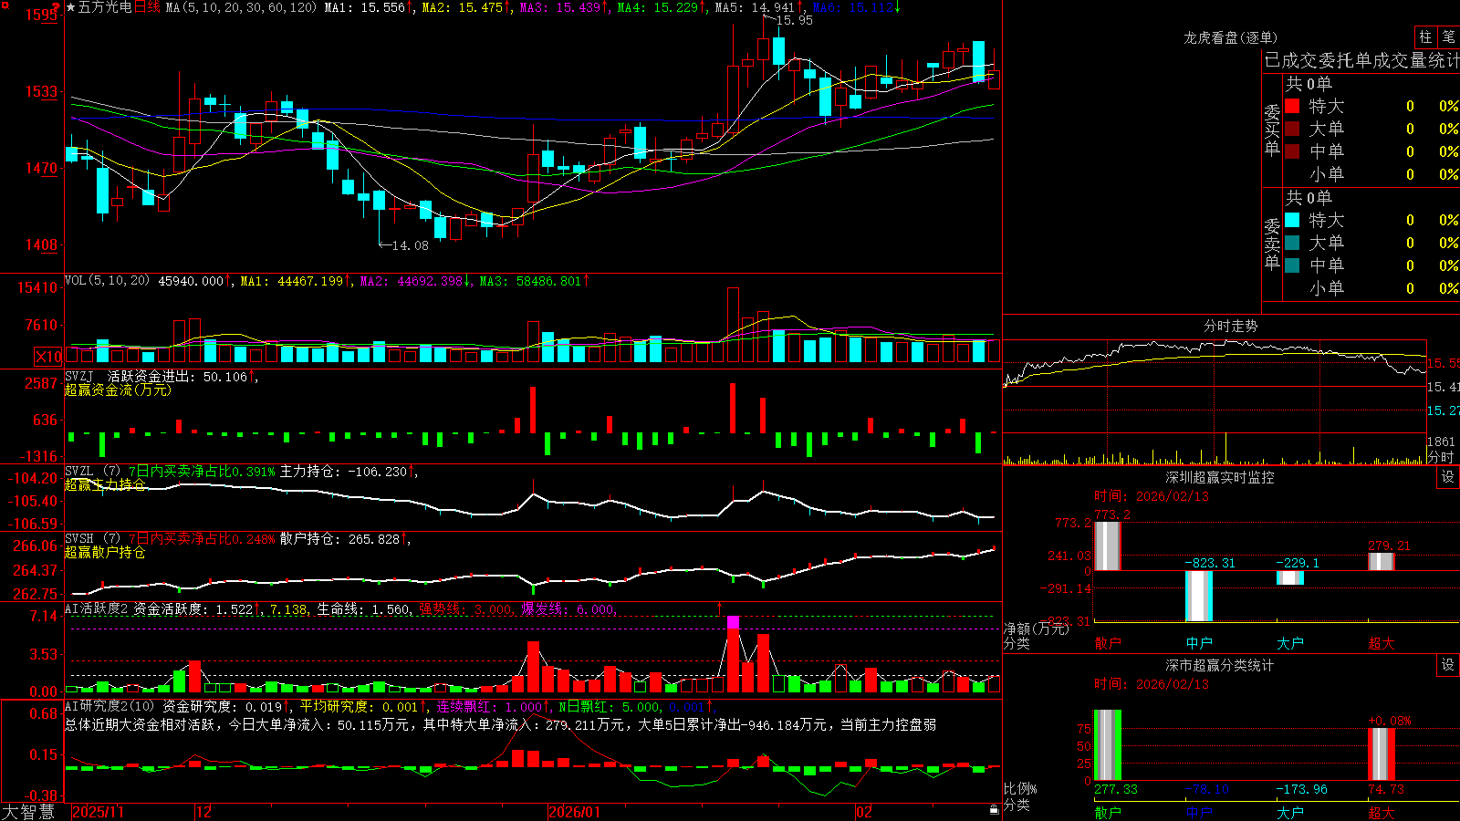
Task: Click the 散户 bar in 深圳超赢实时监控
Action: [1107, 546]
